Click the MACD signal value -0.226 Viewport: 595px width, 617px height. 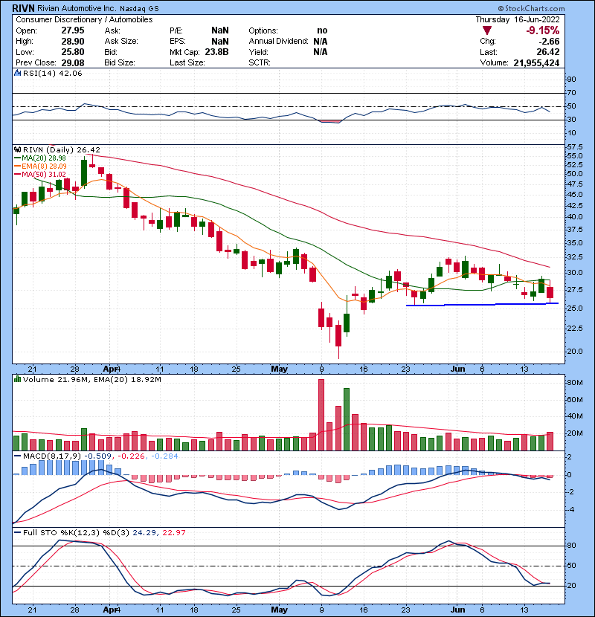pos(131,456)
